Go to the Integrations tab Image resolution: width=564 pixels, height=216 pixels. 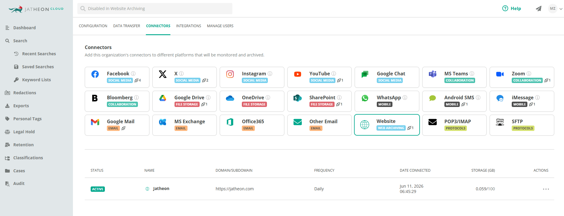point(189,26)
